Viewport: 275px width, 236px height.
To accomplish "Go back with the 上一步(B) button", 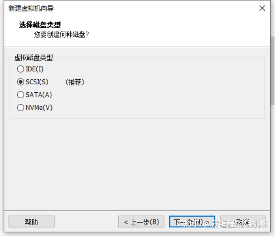I will click(141, 221).
